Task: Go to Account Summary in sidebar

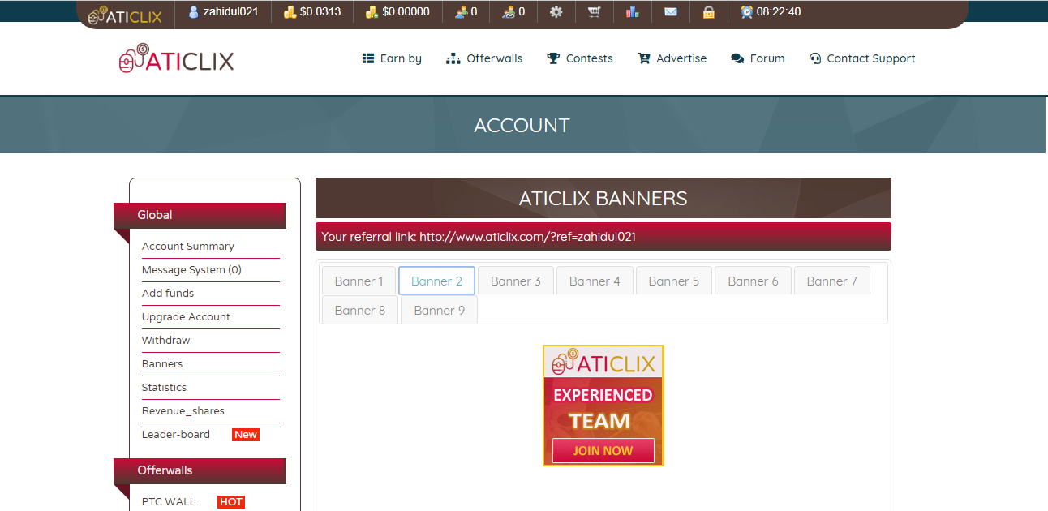Action: (188, 247)
